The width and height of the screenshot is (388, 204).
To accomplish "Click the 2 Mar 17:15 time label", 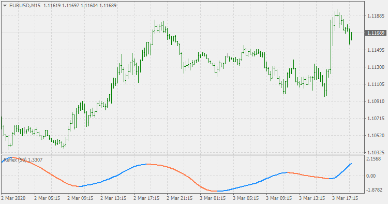I will [x=146, y=198].
